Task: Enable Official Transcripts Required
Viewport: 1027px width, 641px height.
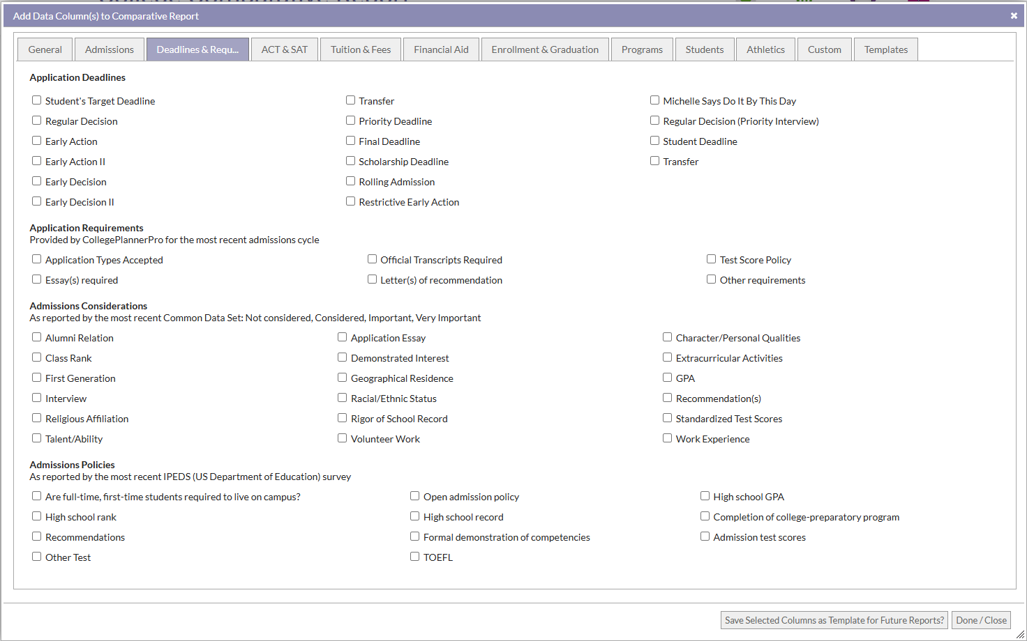Action: (x=372, y=259)
